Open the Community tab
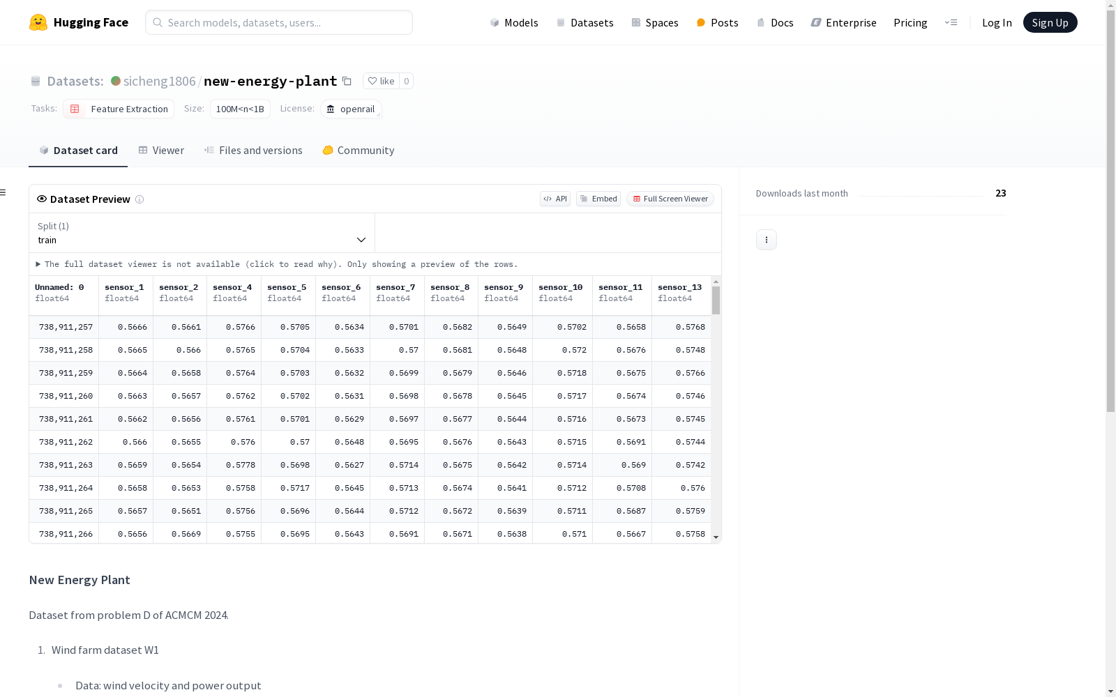This screenshot has height=697, width=1116. coord(359,151)
